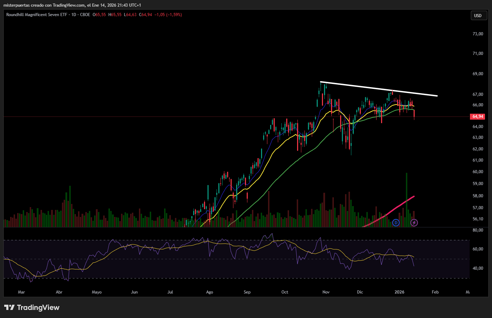Screen dimensions: 492x318
Task: Click the 67,00 price axis label
Action: [478, 94]
